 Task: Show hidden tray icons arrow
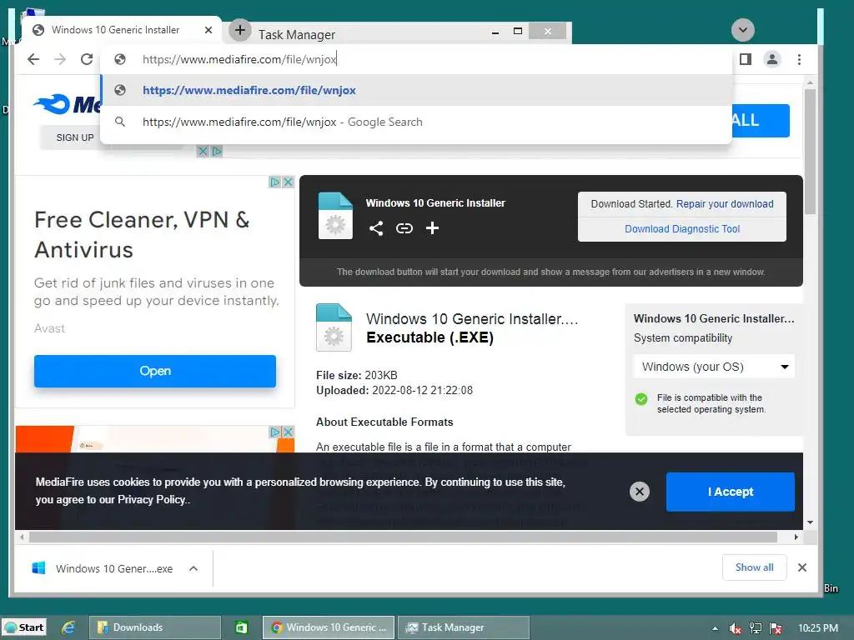(x=715, y=628)
